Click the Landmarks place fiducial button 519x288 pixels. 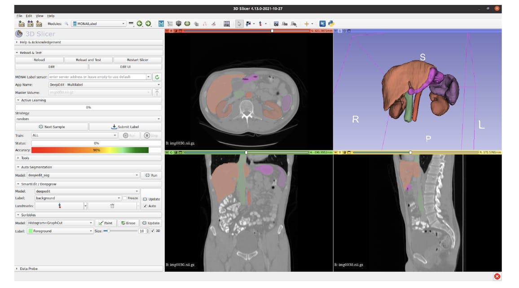(x=60, y=205)
